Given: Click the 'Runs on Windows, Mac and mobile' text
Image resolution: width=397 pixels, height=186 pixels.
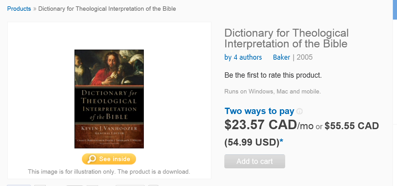Looking at the screenshot, I should click(272, 92).
